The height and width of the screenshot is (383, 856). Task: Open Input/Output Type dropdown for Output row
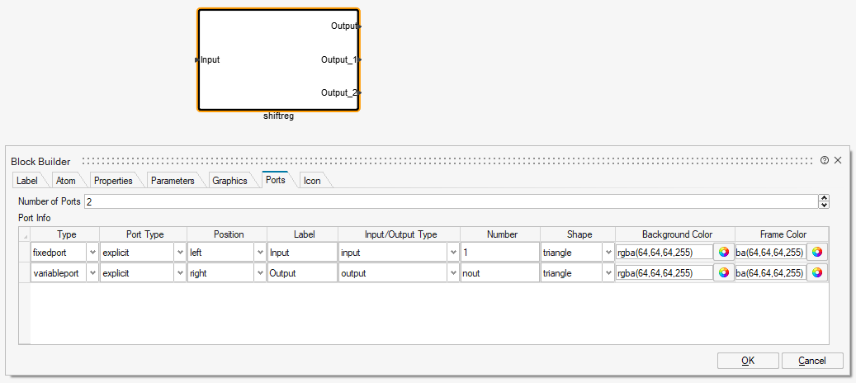point(452,273)
